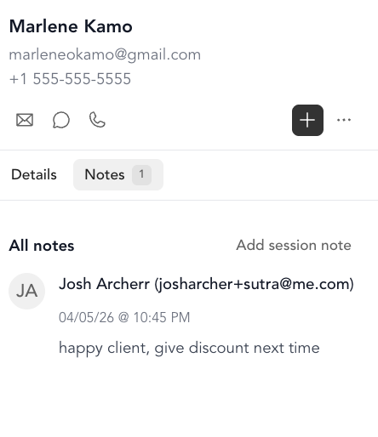This screenshot has width=378, height=437.
Task: Click the +1 555-555-5555 phone number
Action: 70,79
